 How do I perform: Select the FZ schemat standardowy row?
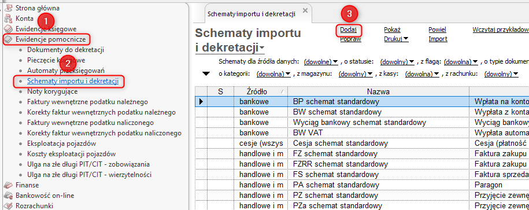coord(362,154)
